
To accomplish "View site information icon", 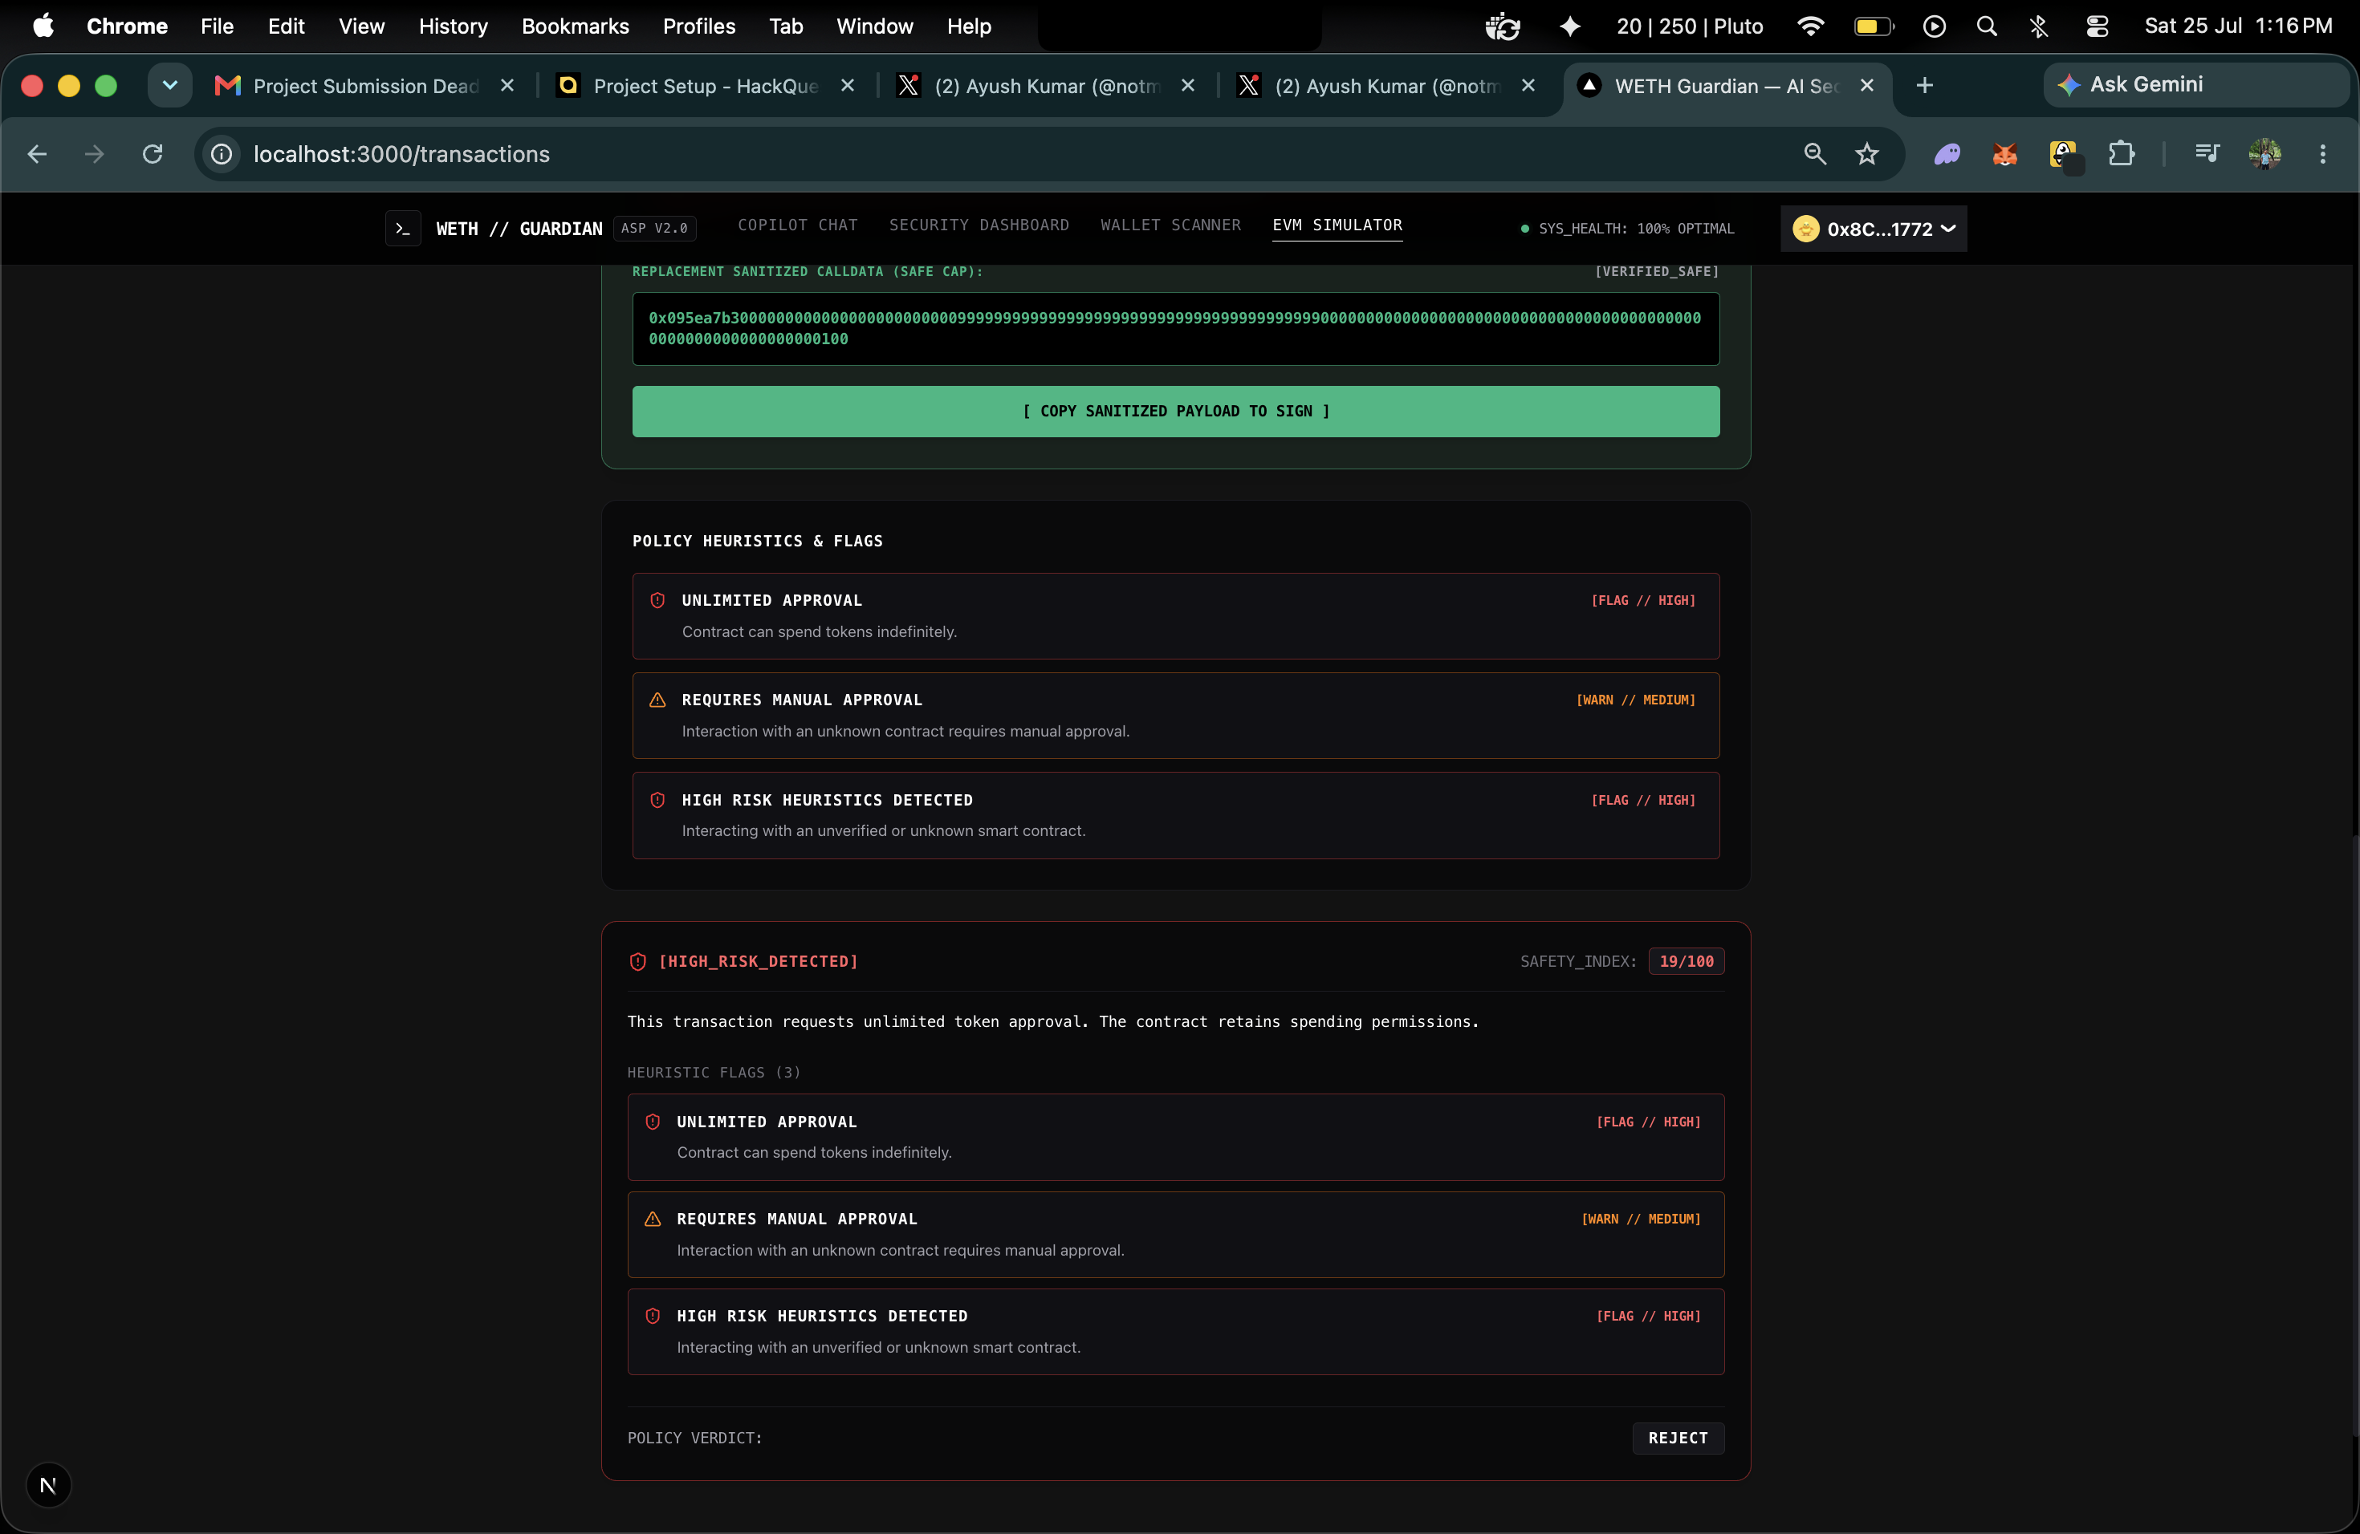I will click(x=222, y=153).
